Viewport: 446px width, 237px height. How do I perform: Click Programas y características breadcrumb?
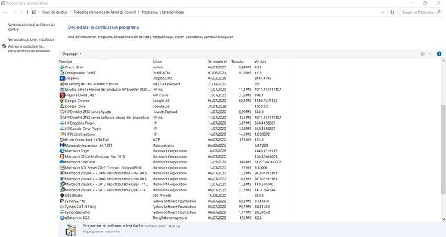coord(163,12)
